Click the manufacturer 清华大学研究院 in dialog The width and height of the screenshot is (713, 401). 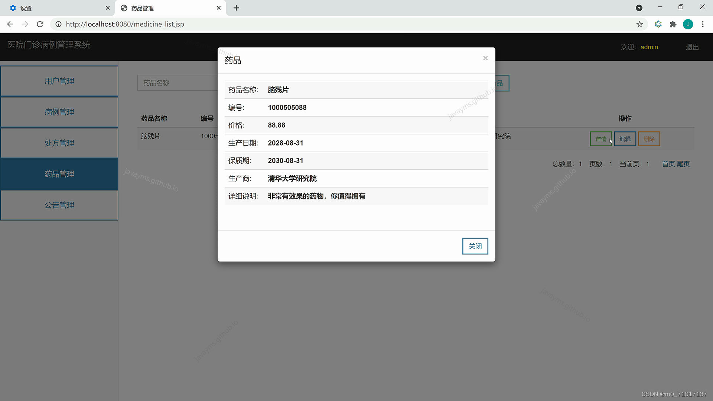(x=292, y=179)
